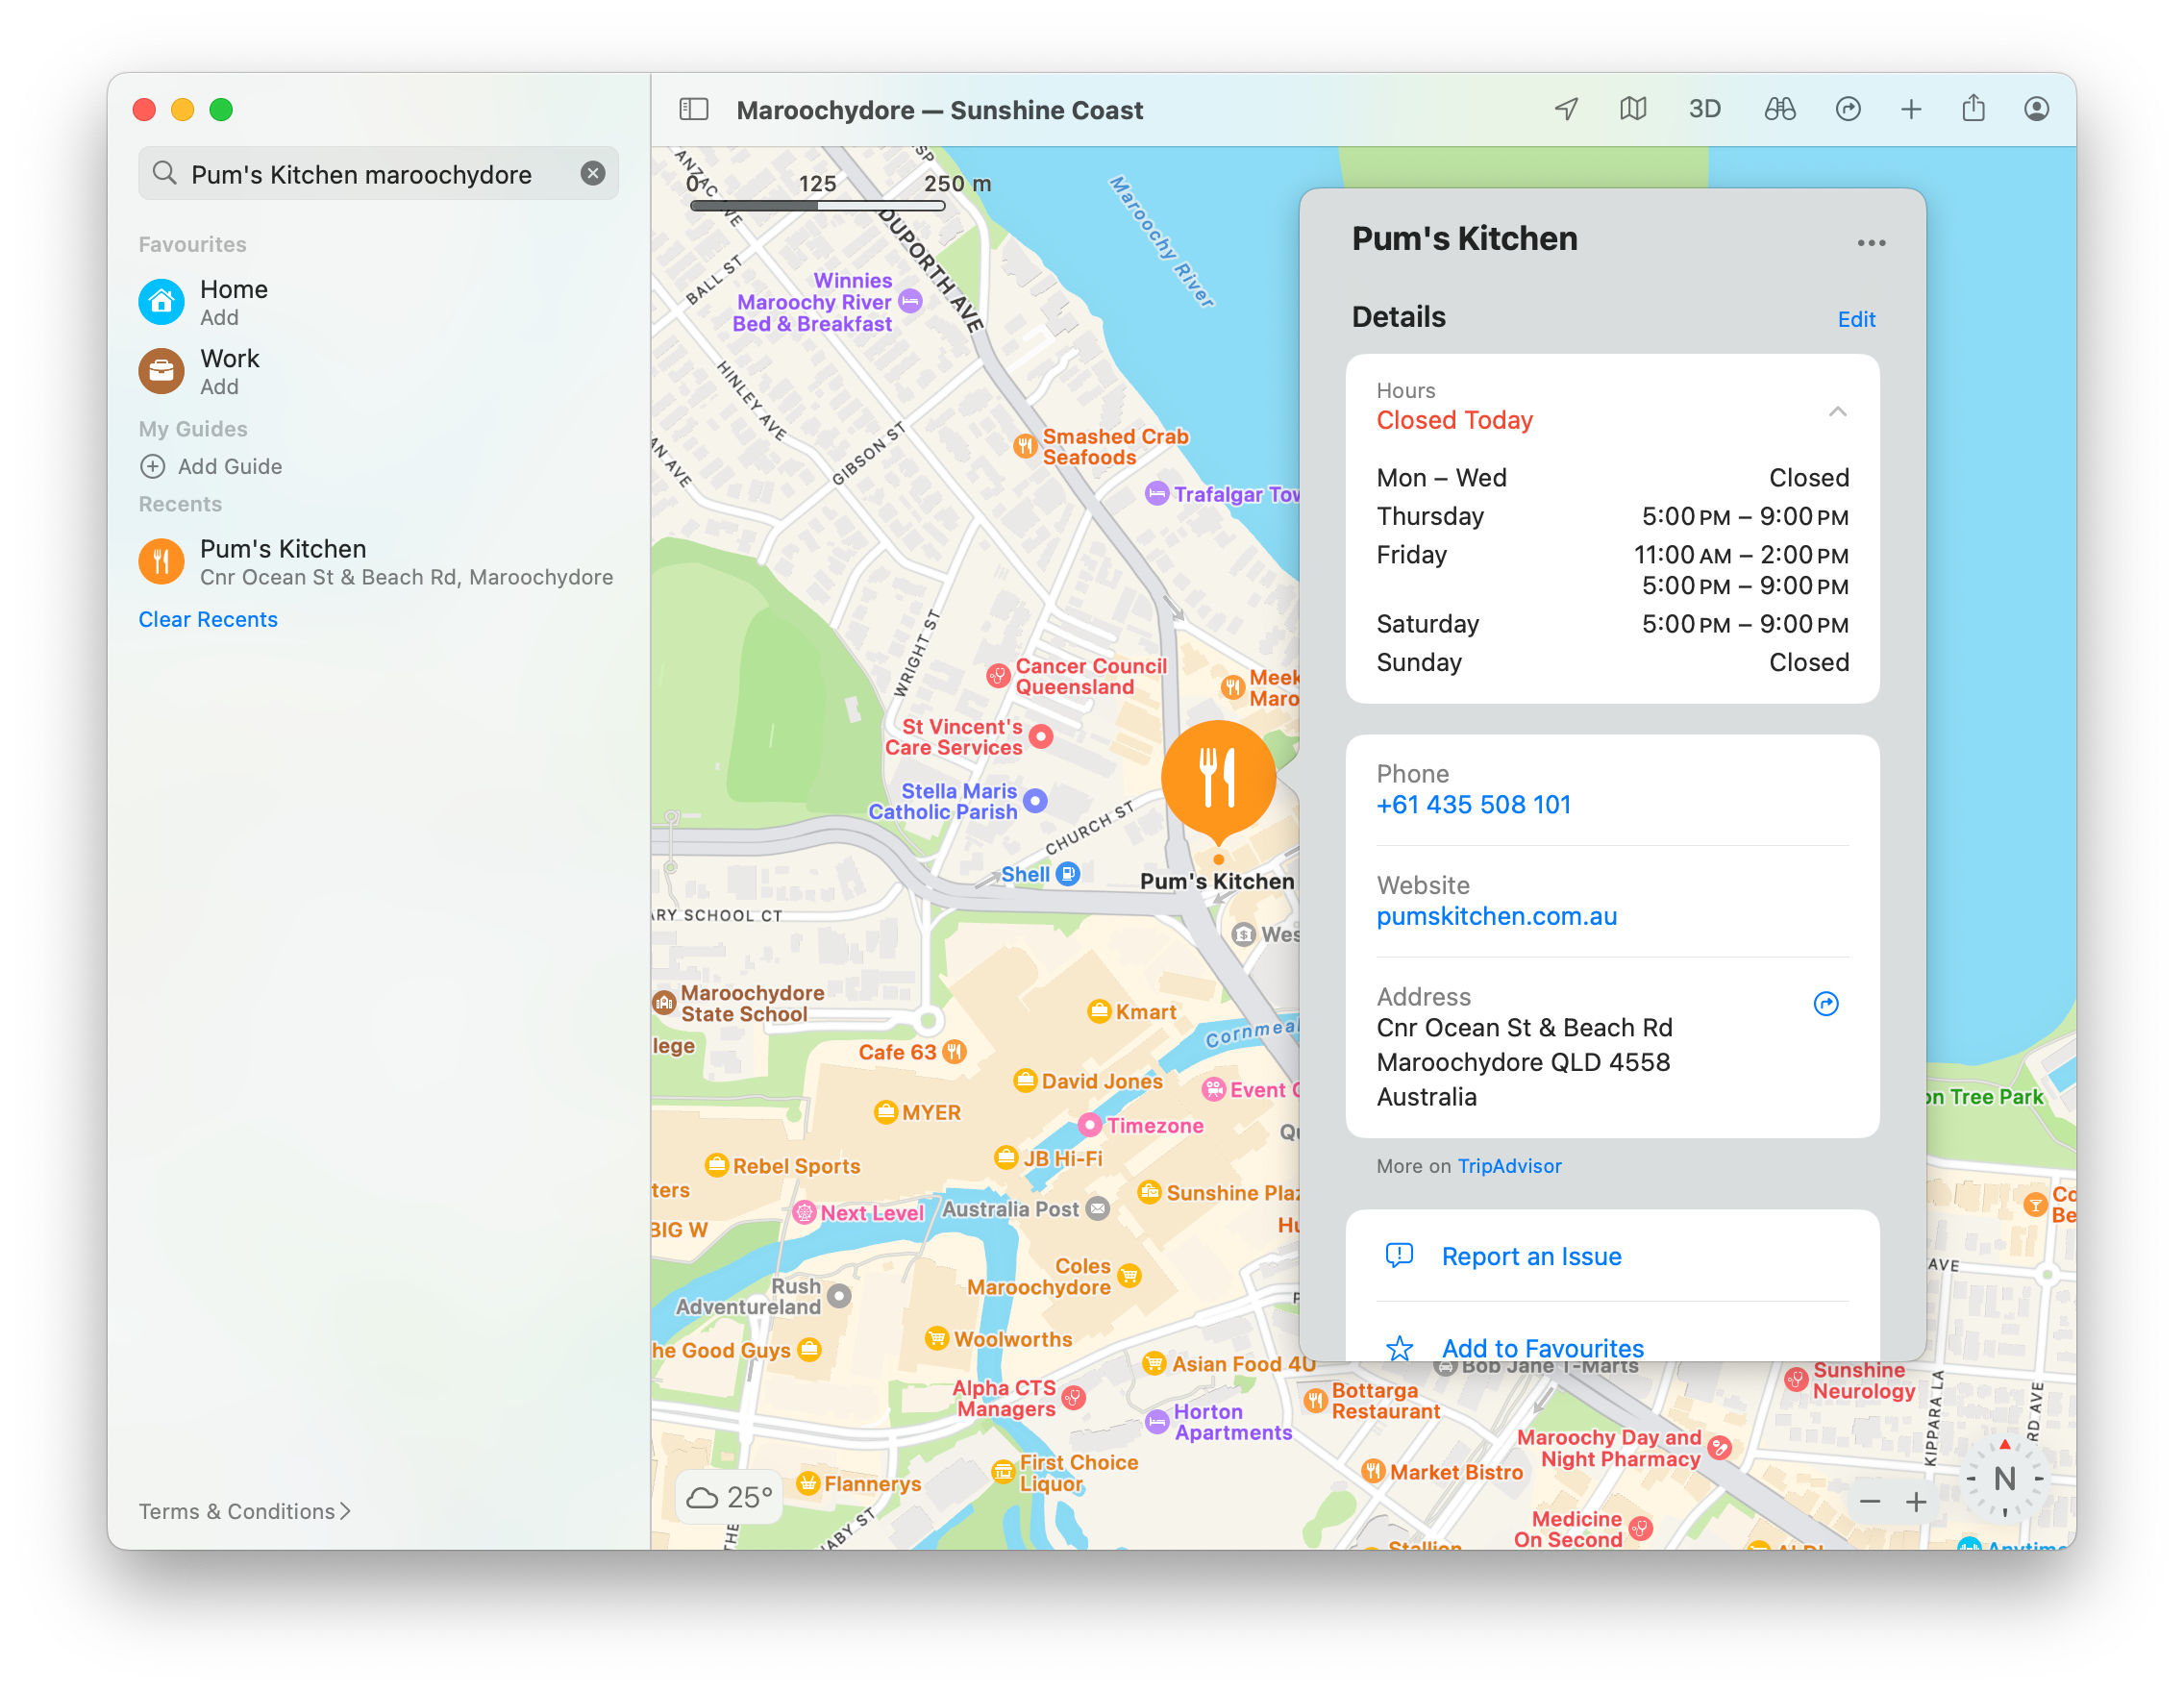Open pumskitchen.com.au website link
Screen dimensions: 2184x1692
(1496, 916)
